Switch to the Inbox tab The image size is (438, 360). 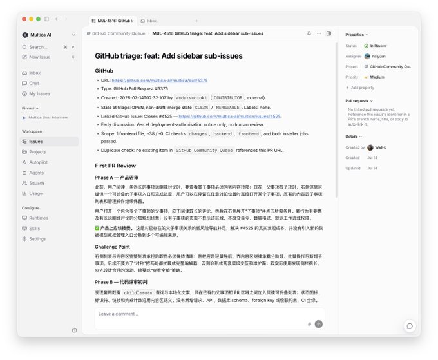pyautogui.click(x=149, y=21)
